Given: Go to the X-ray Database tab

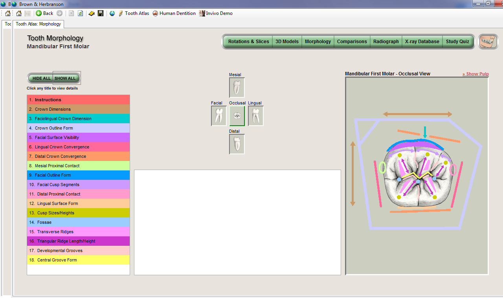Looking at the screenshot, I should pos(422,42).
